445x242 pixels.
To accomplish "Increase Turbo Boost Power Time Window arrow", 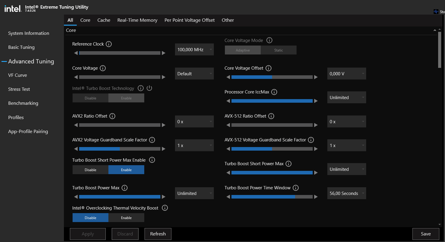I will [x=316, y=197].
